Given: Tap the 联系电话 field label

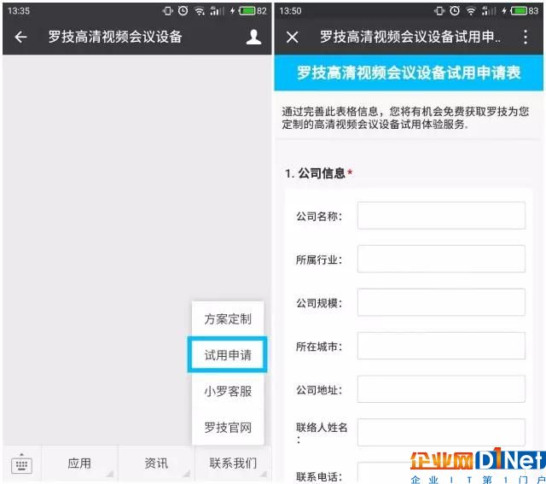Looking at the screenshot, I should pyautogui.click(x=319, y=476).
